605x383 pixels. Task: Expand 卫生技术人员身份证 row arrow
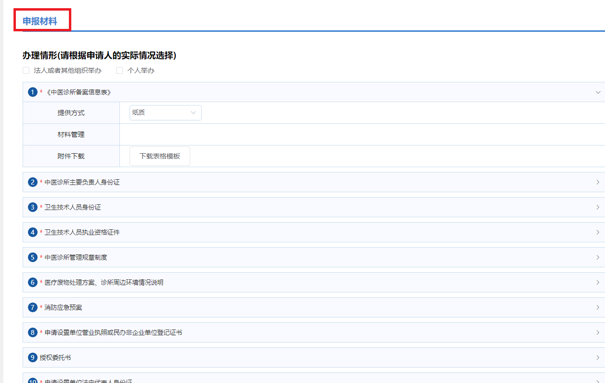pos(598,207)
